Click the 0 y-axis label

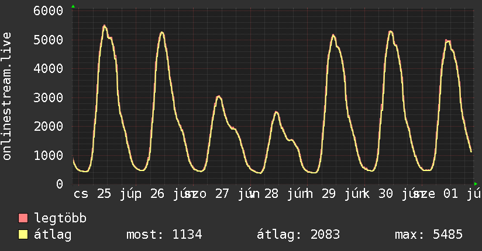click(60, 184)
